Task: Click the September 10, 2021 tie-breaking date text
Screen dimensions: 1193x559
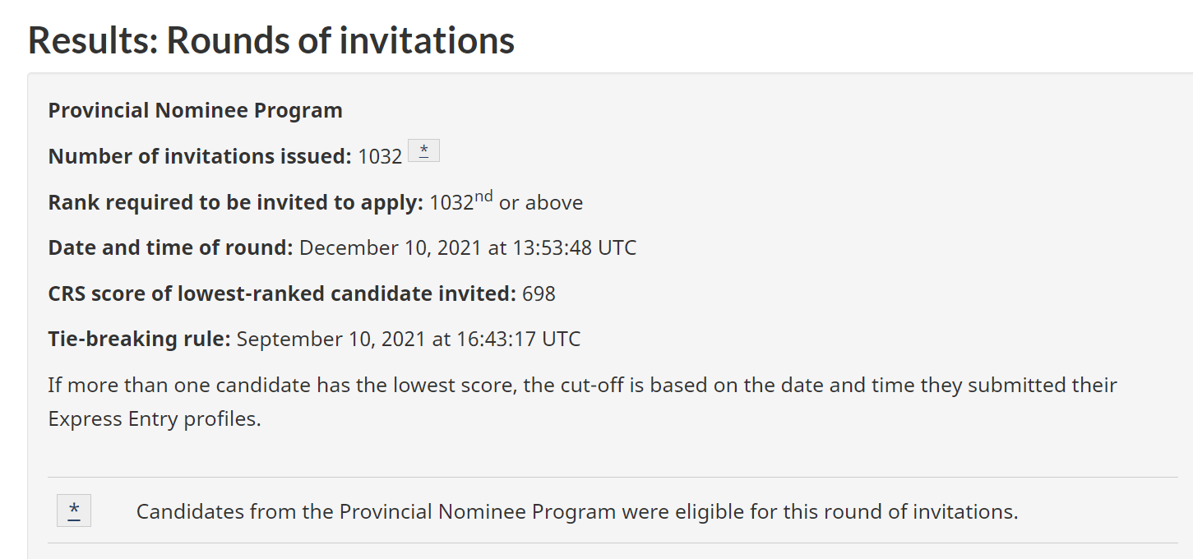Action: (330, 339)
